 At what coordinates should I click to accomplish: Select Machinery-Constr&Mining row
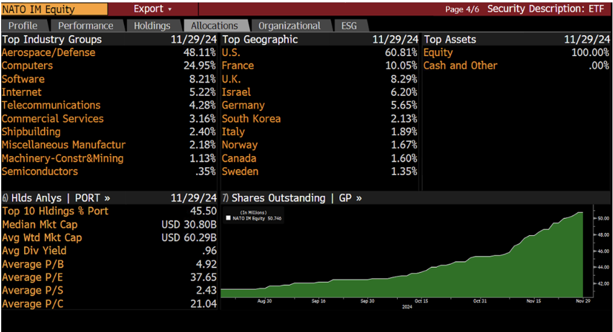tap(109, 158)
